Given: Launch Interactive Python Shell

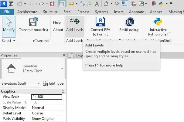Looking at the screenshot, I should [x=158, y=26].
